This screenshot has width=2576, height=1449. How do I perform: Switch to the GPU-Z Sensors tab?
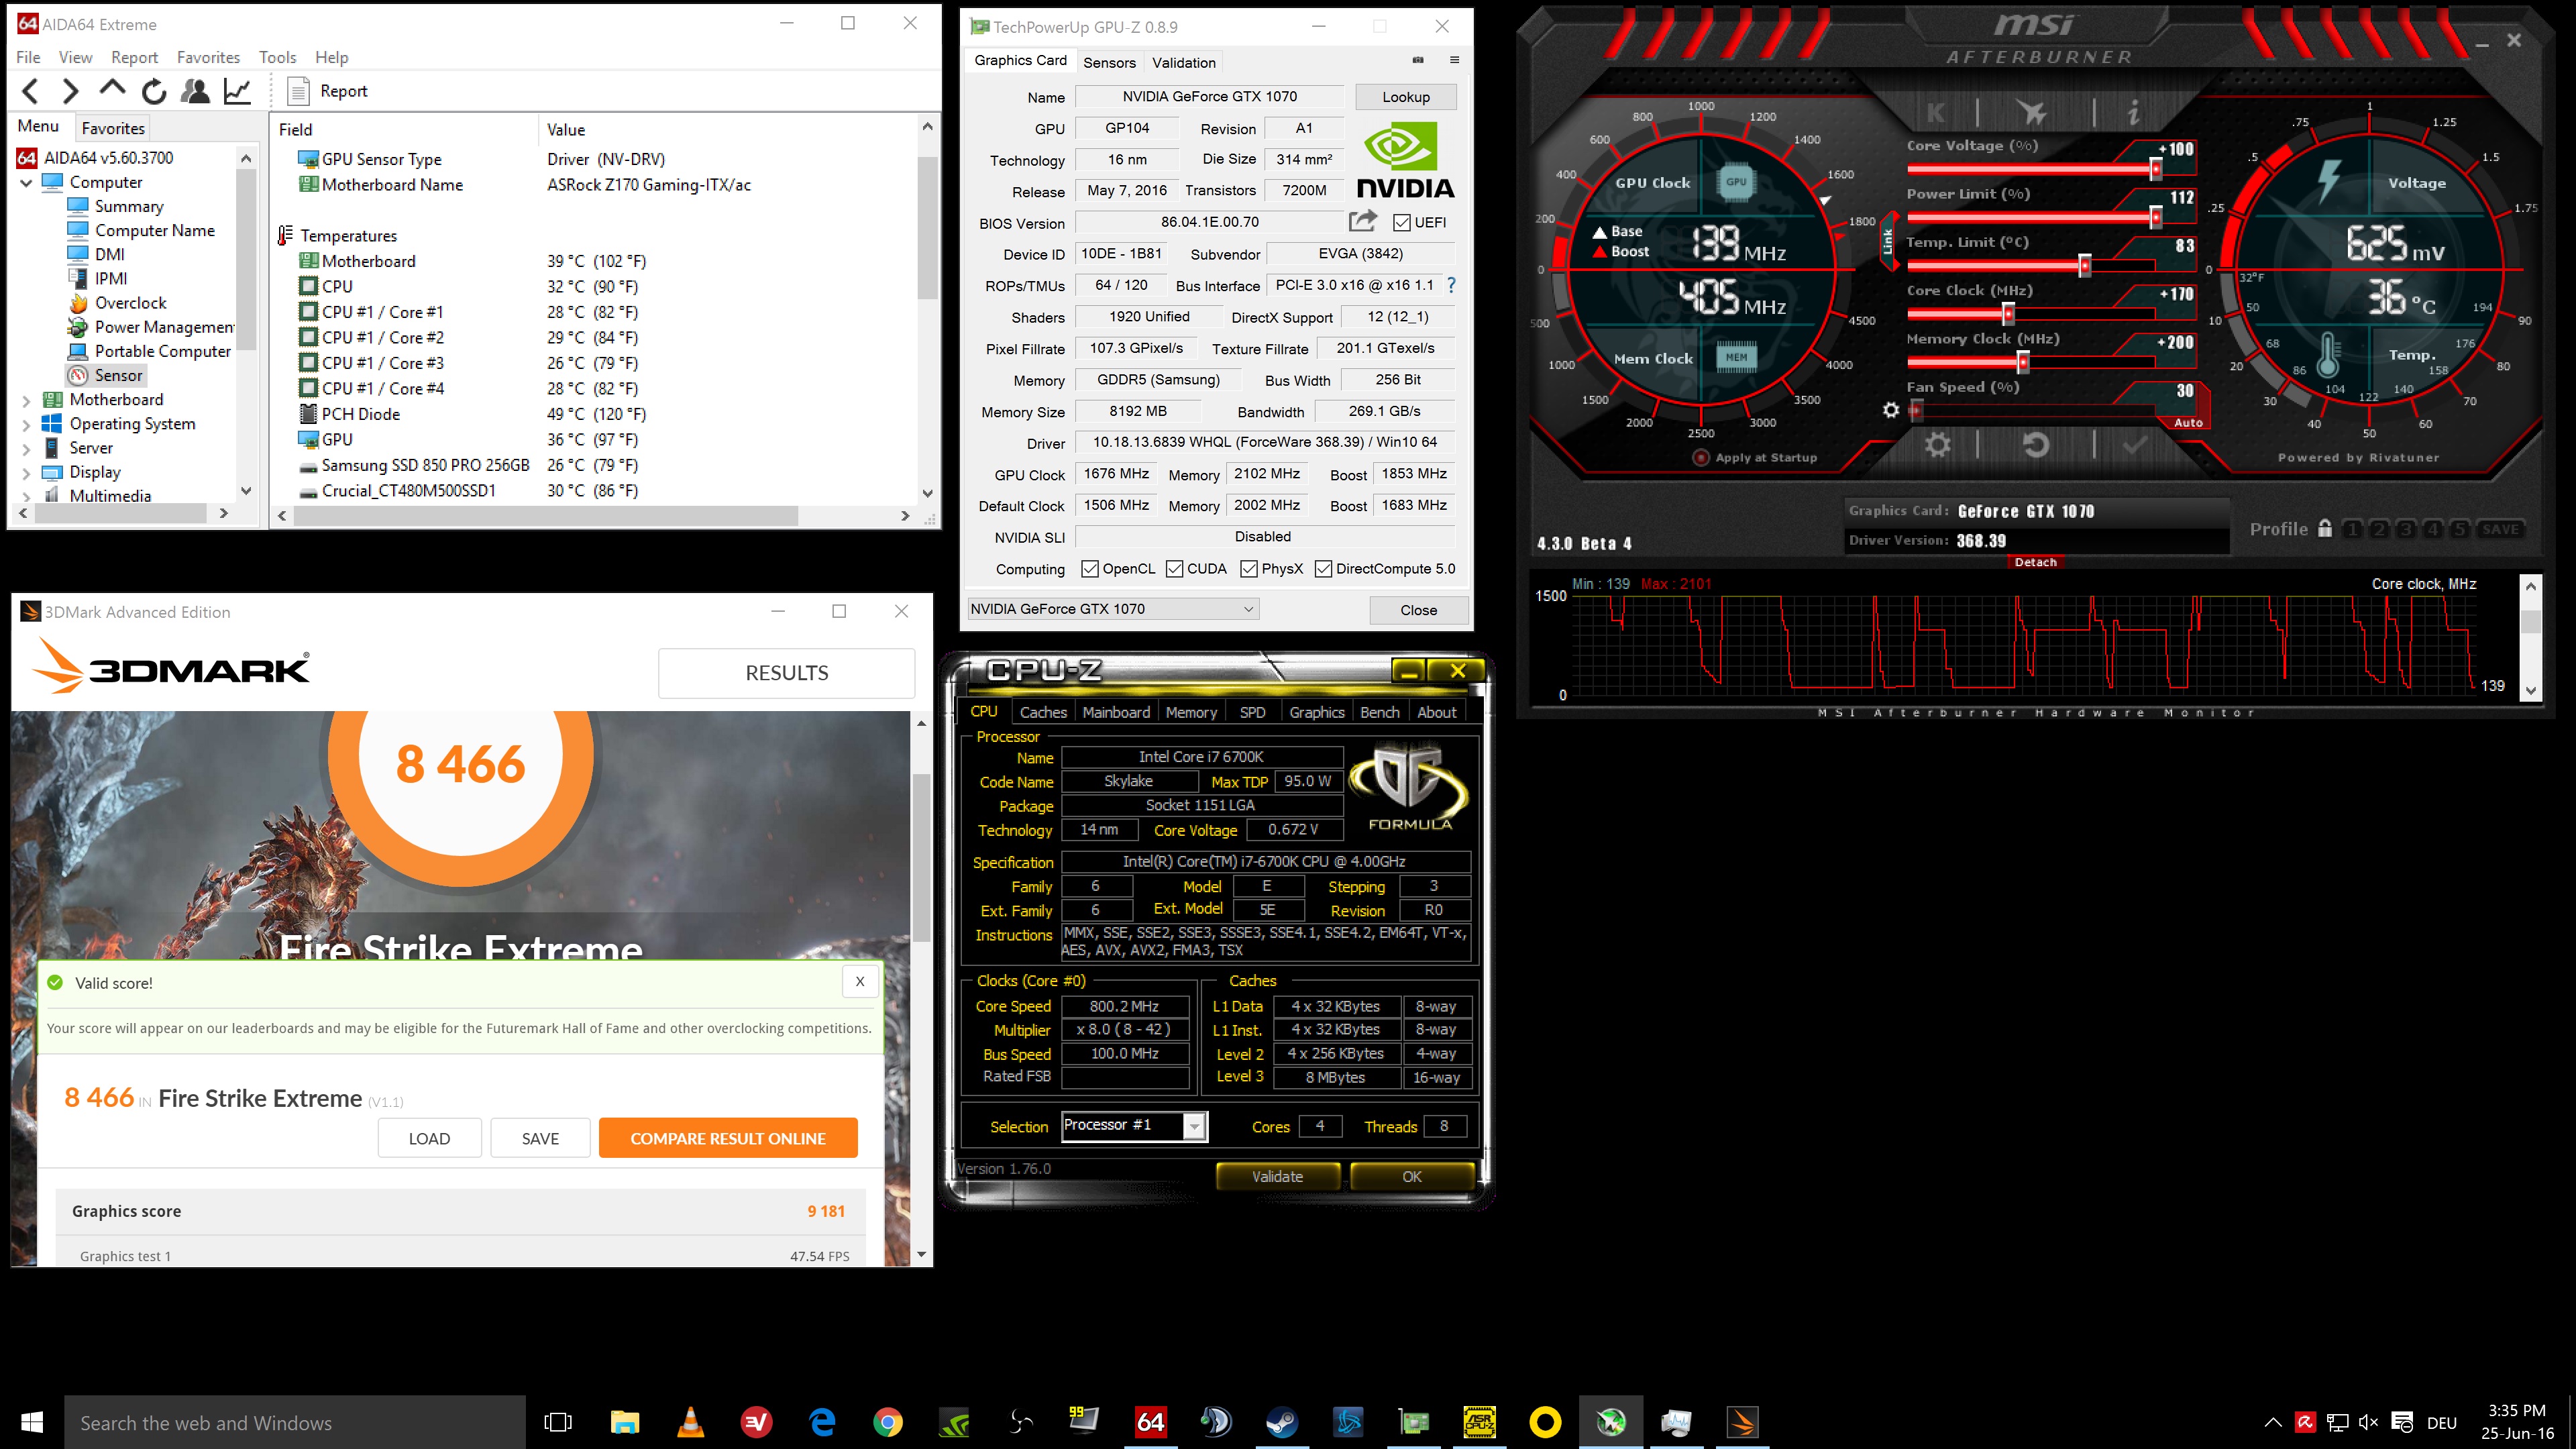click(x=1109, y=62)
